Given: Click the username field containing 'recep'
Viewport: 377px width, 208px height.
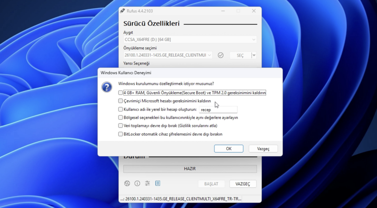Looking at the screenshot, I should (x=218, y=110).
